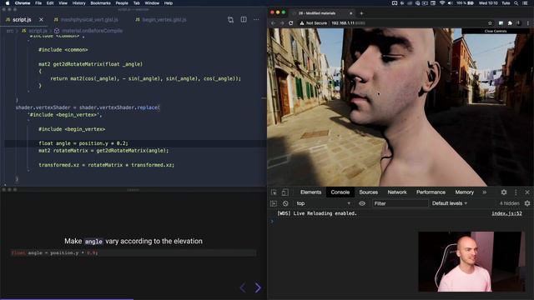Open the Edit menu
Screen dimensions: 534x300
point(50,3)
